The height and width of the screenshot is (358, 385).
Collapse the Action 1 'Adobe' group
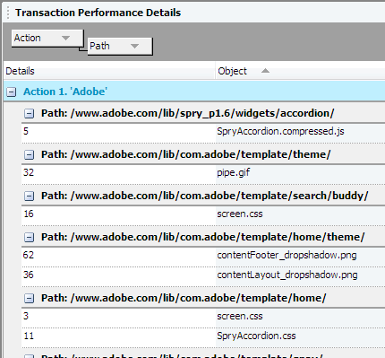coord(12,92)
